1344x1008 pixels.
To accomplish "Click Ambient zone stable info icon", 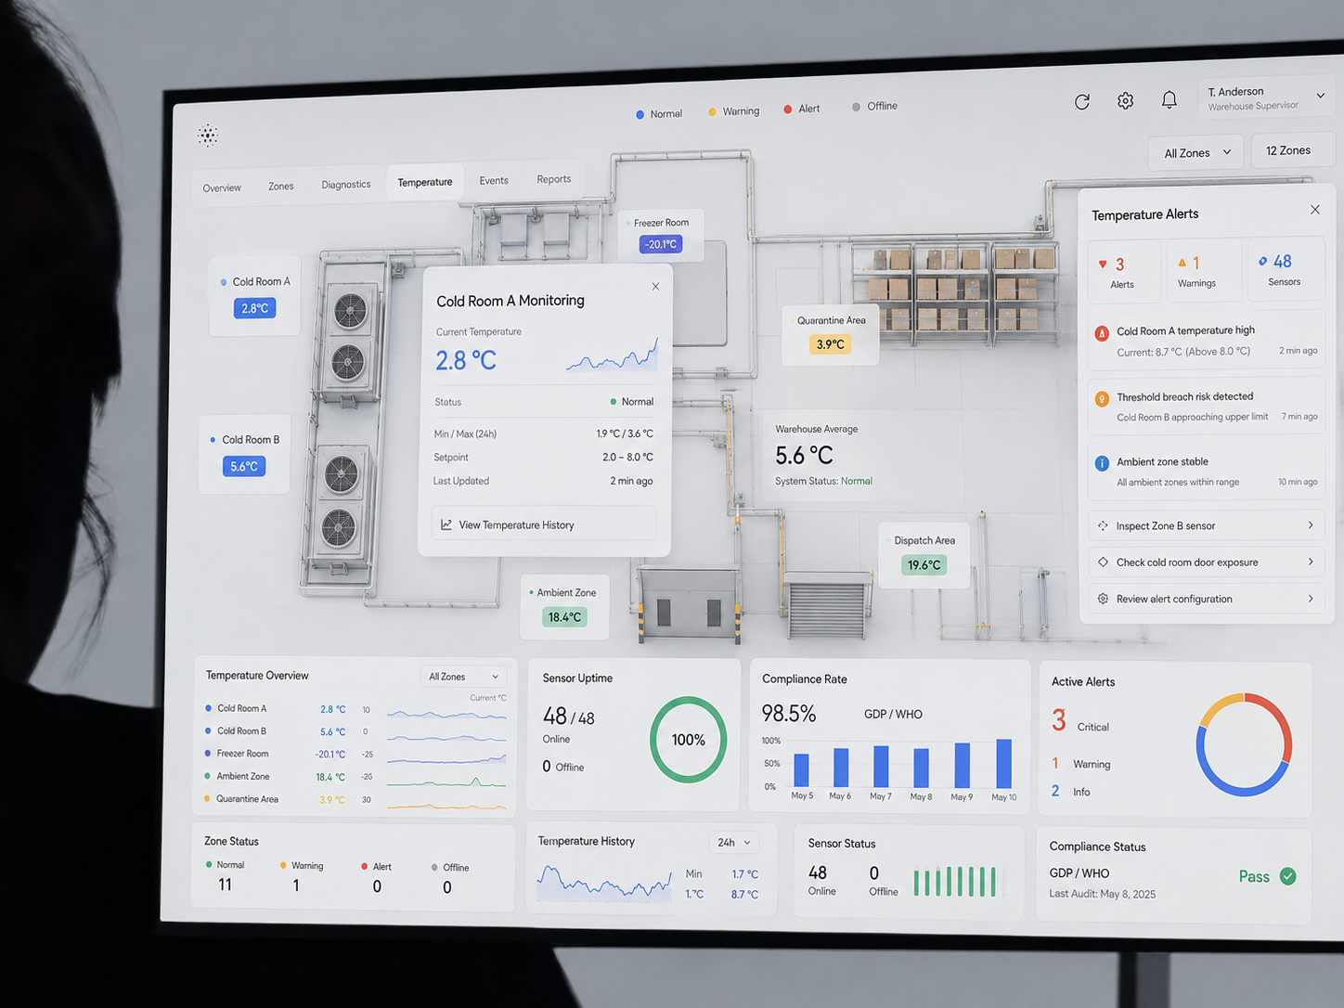I will [1102, 463].
